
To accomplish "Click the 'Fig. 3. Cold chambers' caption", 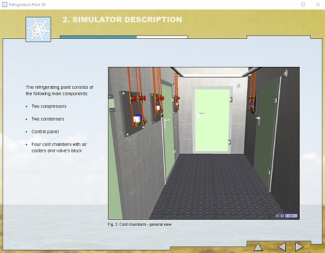I will [140, 224].
